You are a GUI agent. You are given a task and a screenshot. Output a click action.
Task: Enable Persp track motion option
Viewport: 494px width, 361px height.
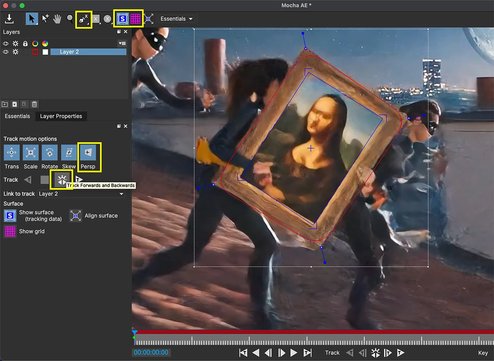pyautogui.click(x=87, y=153)
